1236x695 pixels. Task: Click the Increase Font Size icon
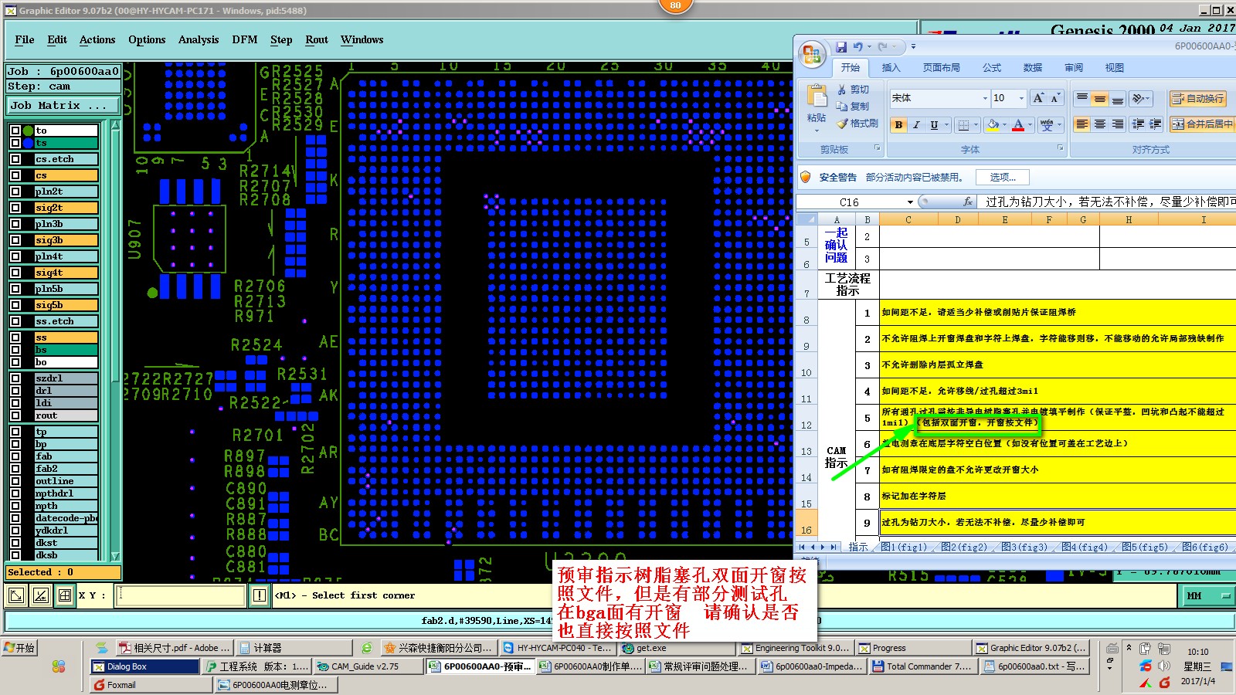click(1039, 98)
